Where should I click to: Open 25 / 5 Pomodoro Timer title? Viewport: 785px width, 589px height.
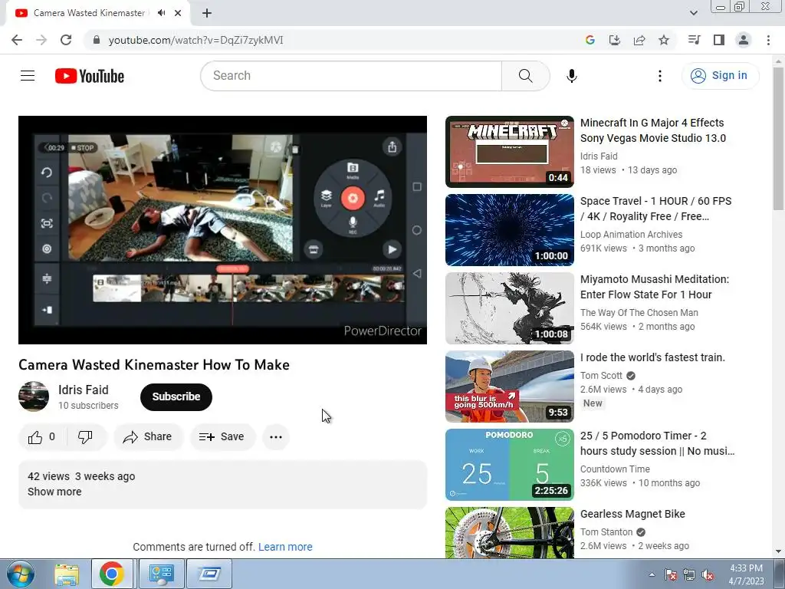[657, 443]
